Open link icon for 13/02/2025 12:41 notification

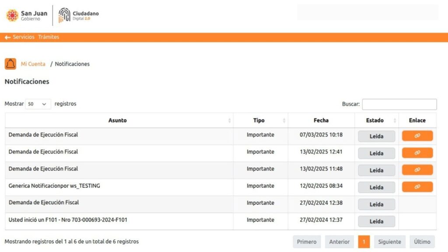tap(417, 153)
